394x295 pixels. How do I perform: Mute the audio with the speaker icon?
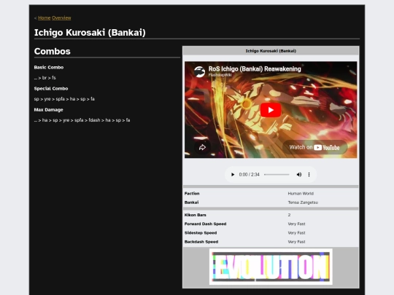(298, 175)
